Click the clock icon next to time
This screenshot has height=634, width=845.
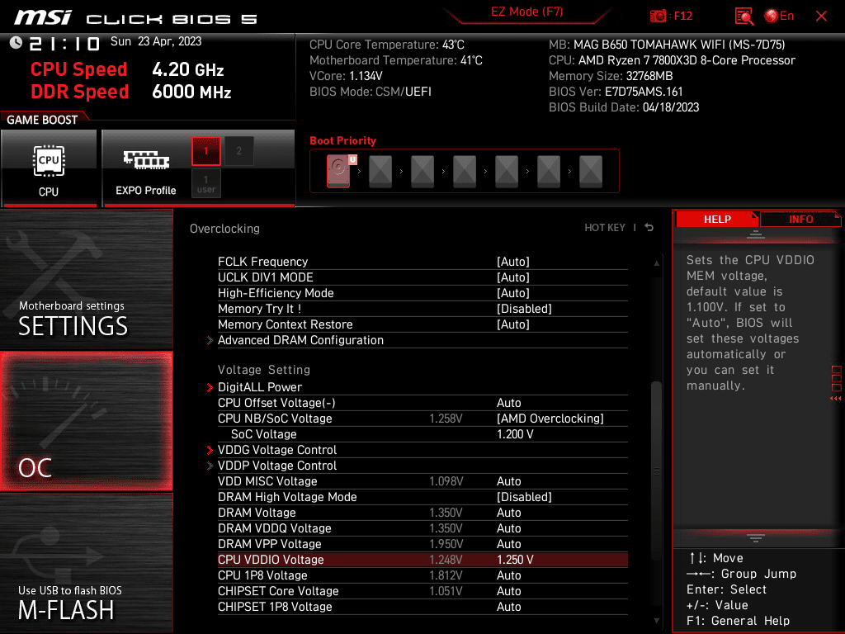tap(16, 43)
